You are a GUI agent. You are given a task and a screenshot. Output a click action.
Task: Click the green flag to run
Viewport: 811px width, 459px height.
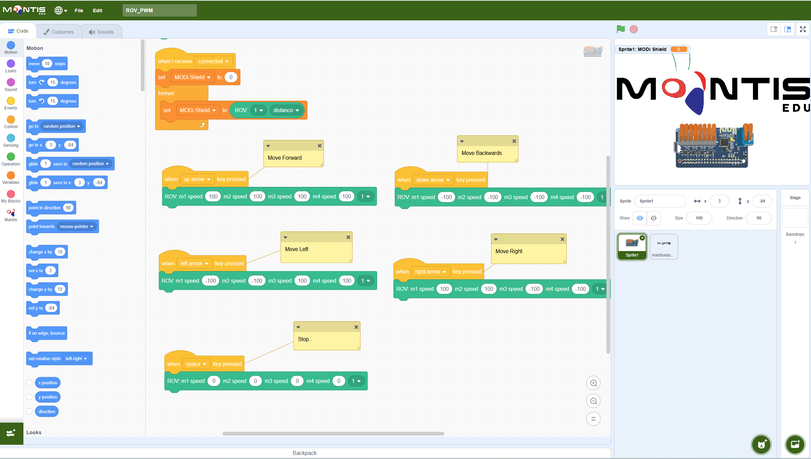click(621, 29)
